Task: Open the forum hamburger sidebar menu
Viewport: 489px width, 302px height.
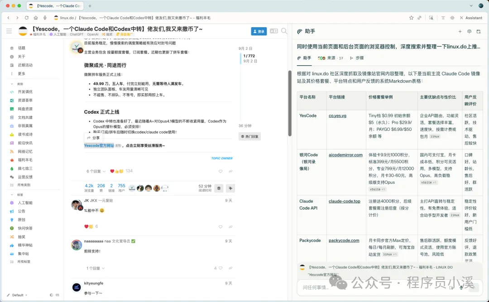Action: point(9,31)
